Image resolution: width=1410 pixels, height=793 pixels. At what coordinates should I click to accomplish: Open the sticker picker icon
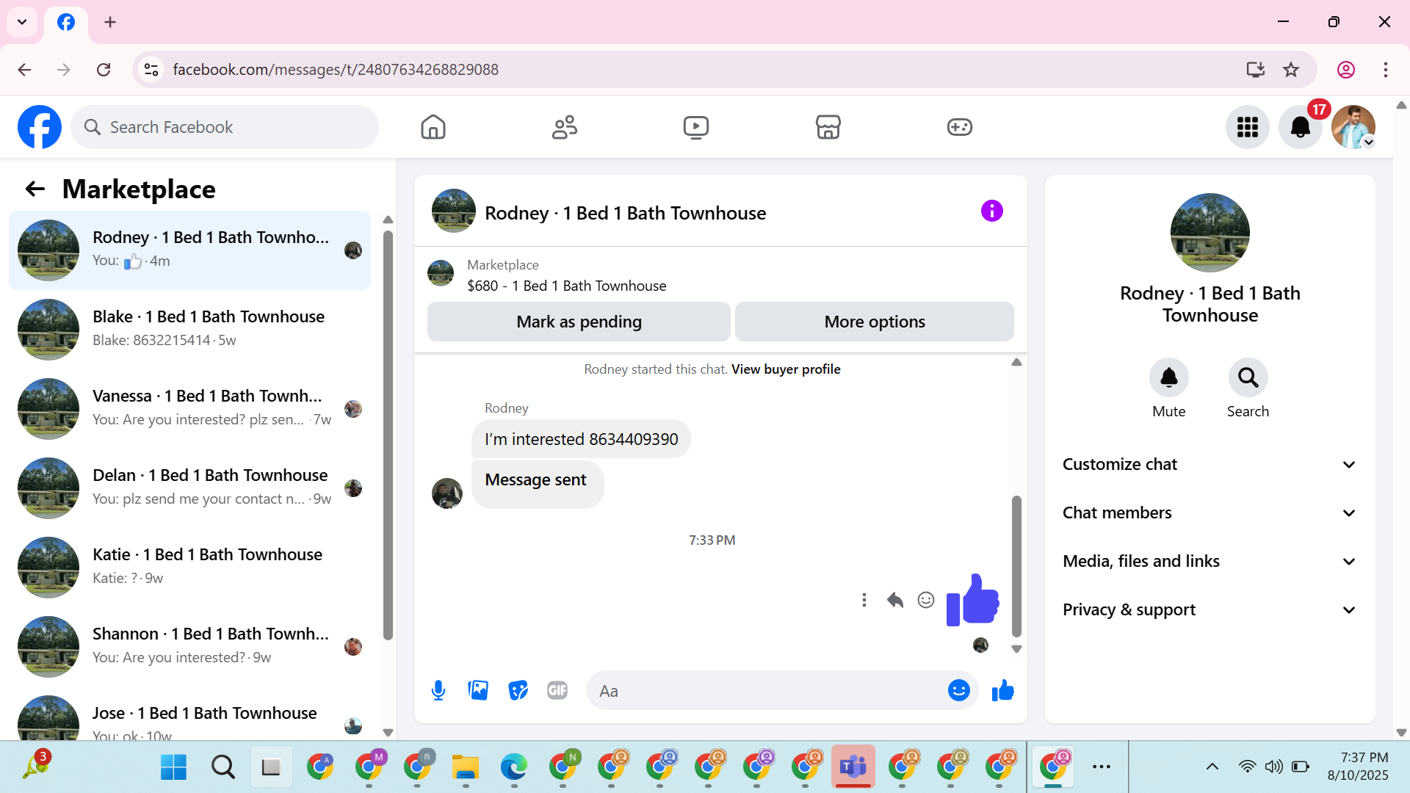point(518,691)
